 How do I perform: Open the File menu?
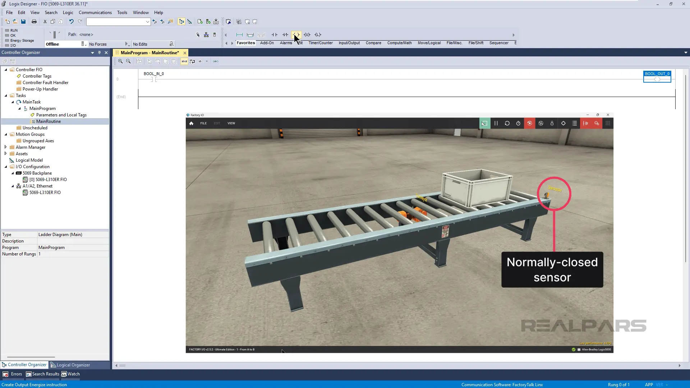(9, 12)
